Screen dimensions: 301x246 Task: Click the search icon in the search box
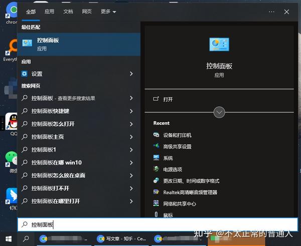25,224
